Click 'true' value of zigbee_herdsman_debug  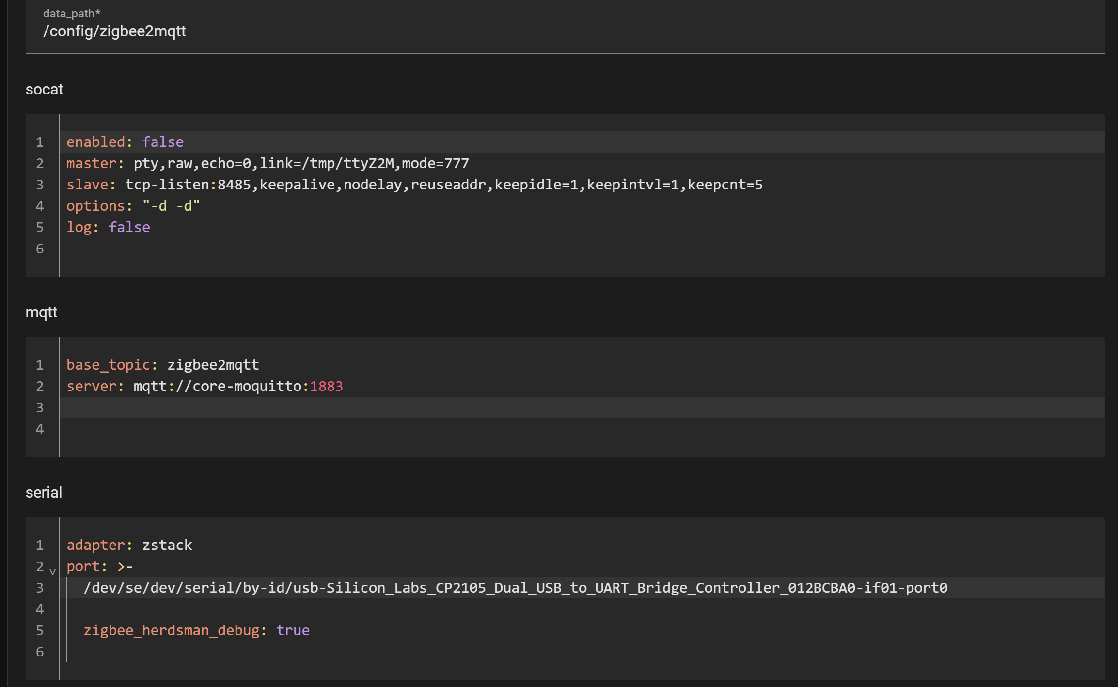pyautogui.click(x=293, y=630)
